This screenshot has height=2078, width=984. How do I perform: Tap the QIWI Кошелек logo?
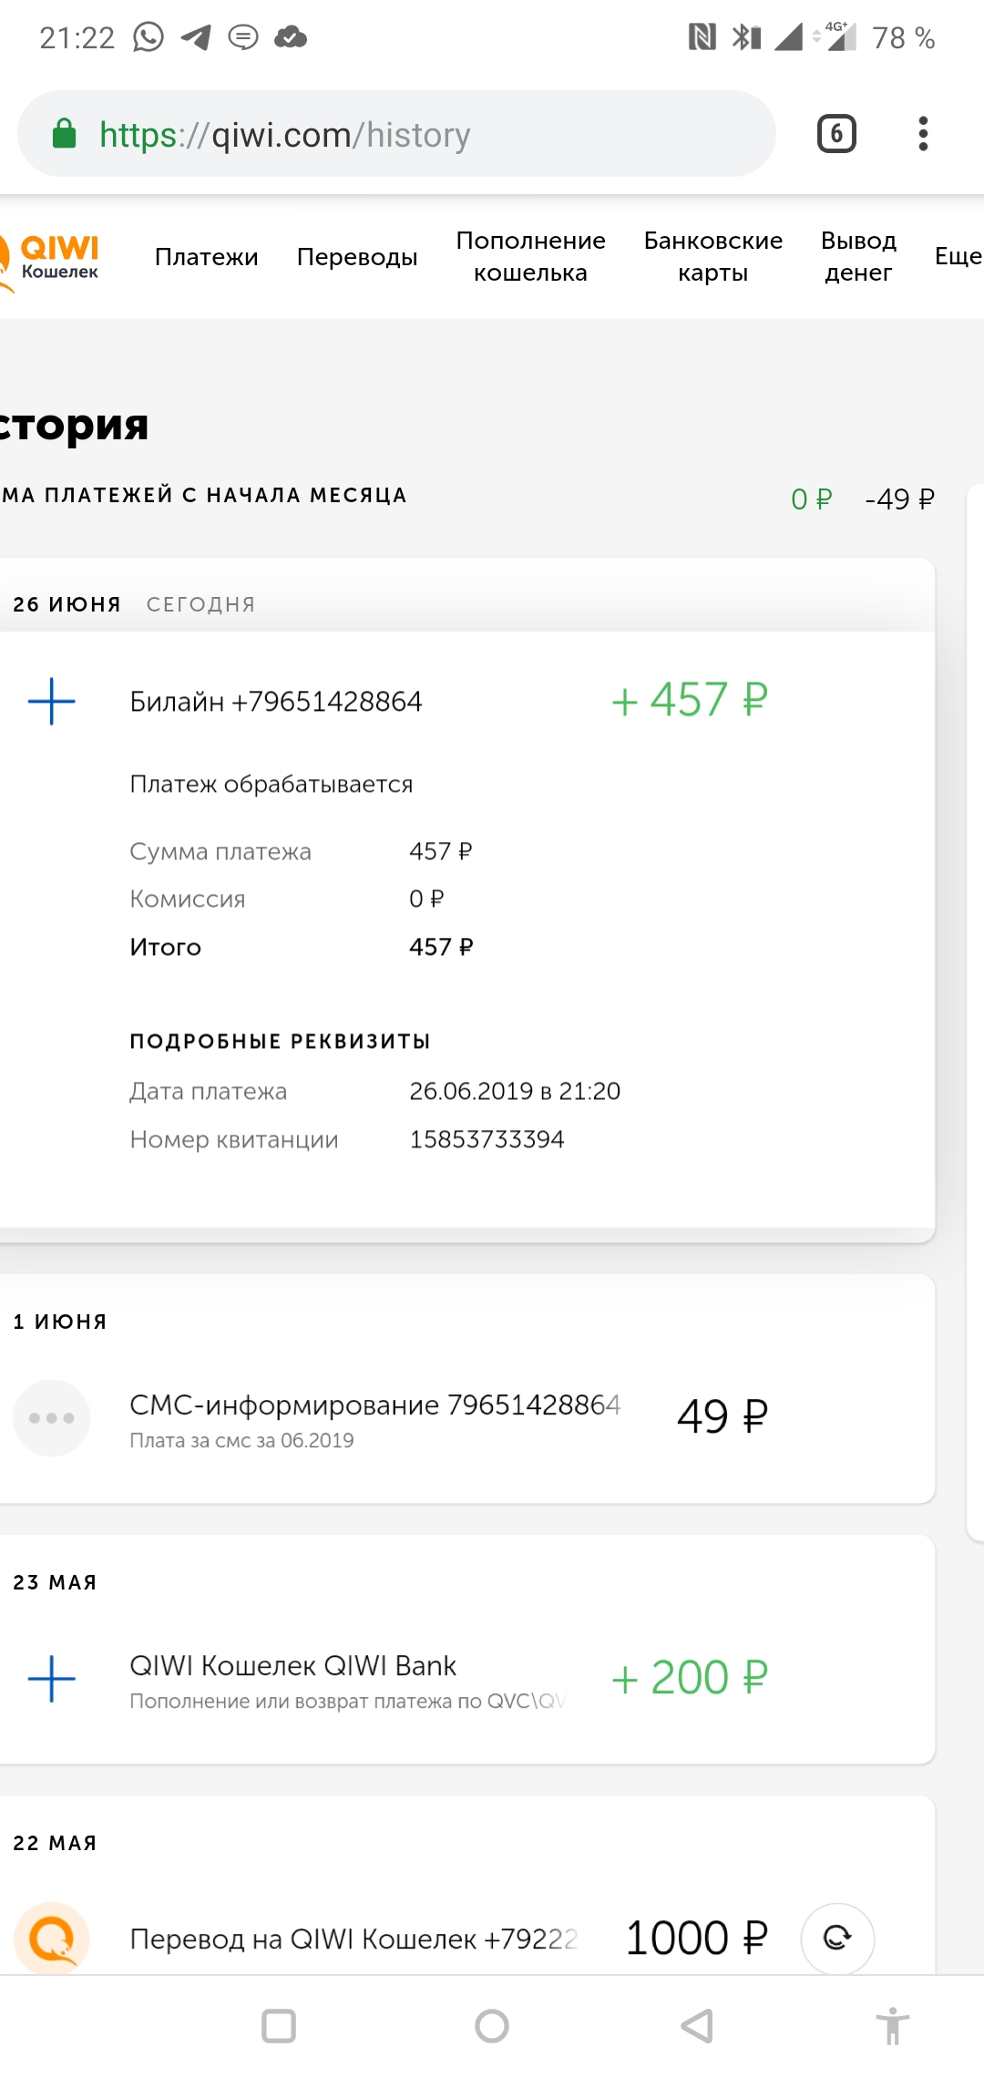(53, 258)
